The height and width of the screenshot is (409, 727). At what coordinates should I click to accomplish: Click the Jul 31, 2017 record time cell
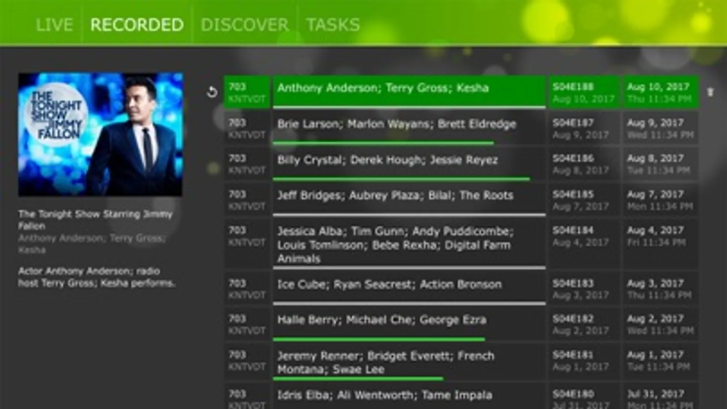pos(660,396)
